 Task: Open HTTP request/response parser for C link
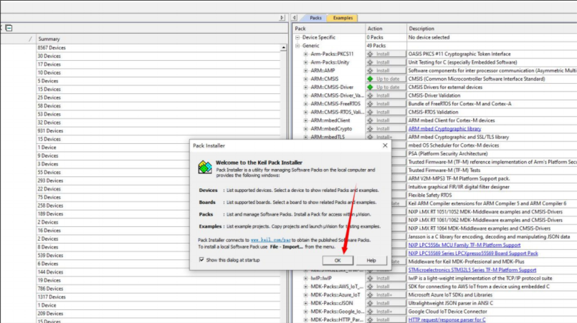coord(447,319)
